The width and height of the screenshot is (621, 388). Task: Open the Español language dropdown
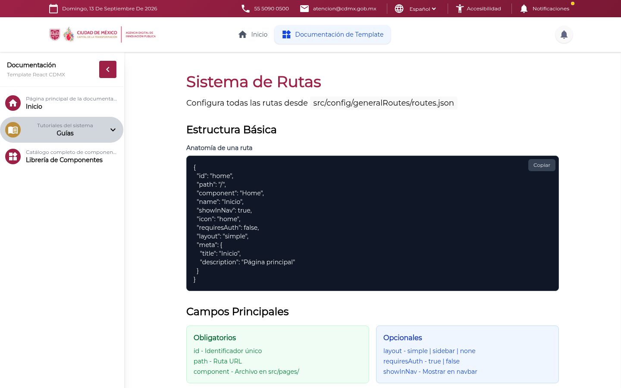point(423,9)
